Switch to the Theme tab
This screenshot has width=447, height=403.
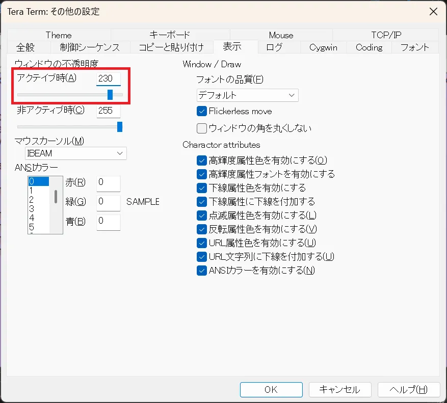[58, 35]
